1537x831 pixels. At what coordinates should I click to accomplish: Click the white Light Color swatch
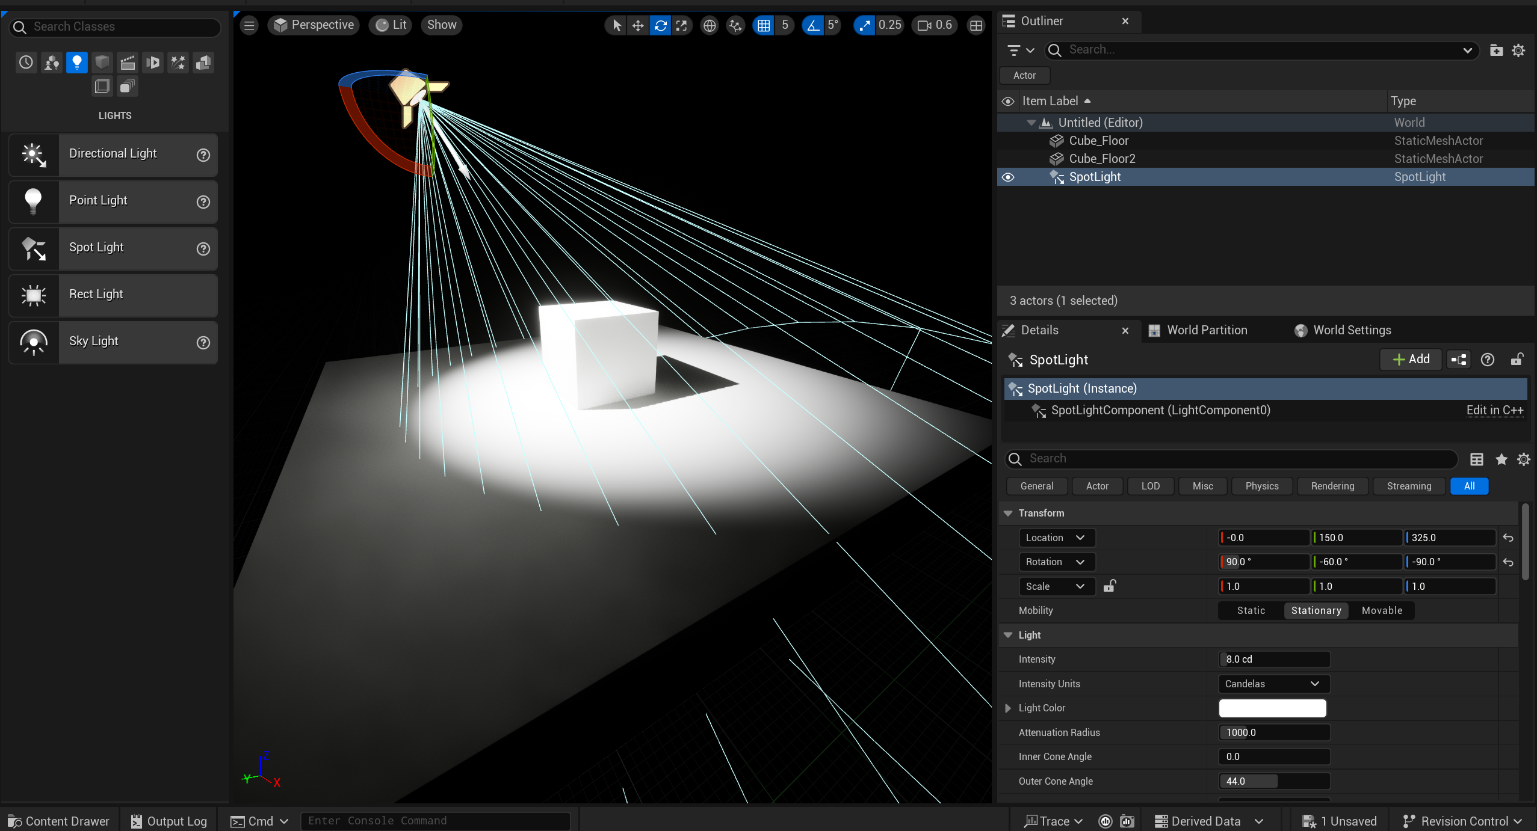click(x=1272, y=708)
